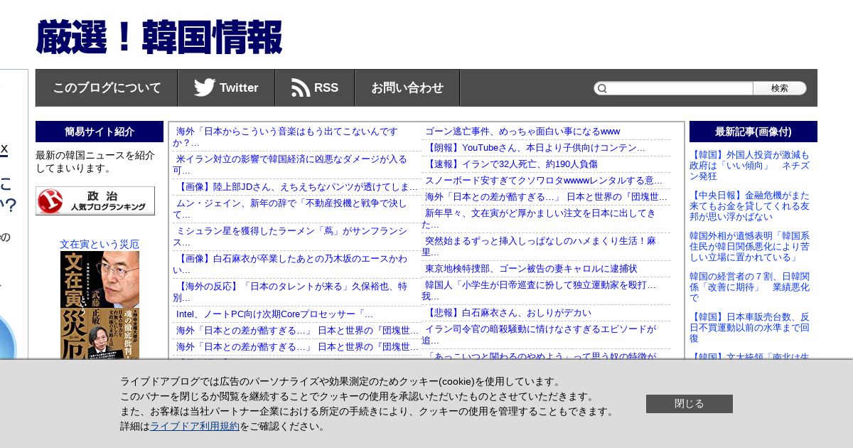Click the Twitter bird icon in navigation
853x448 pixels.
[x=205, y=87]
